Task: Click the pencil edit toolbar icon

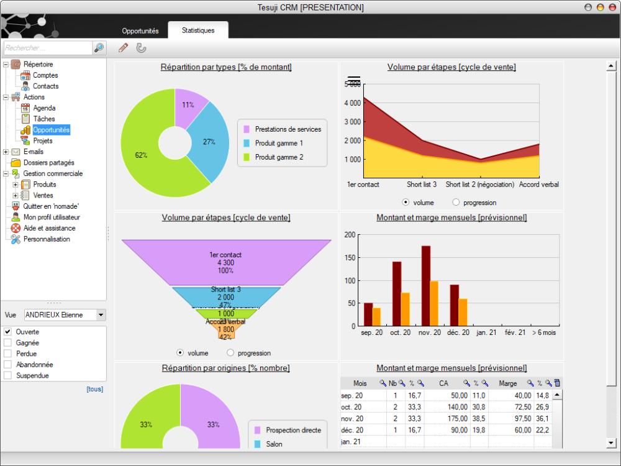Action: coord(123,48)
